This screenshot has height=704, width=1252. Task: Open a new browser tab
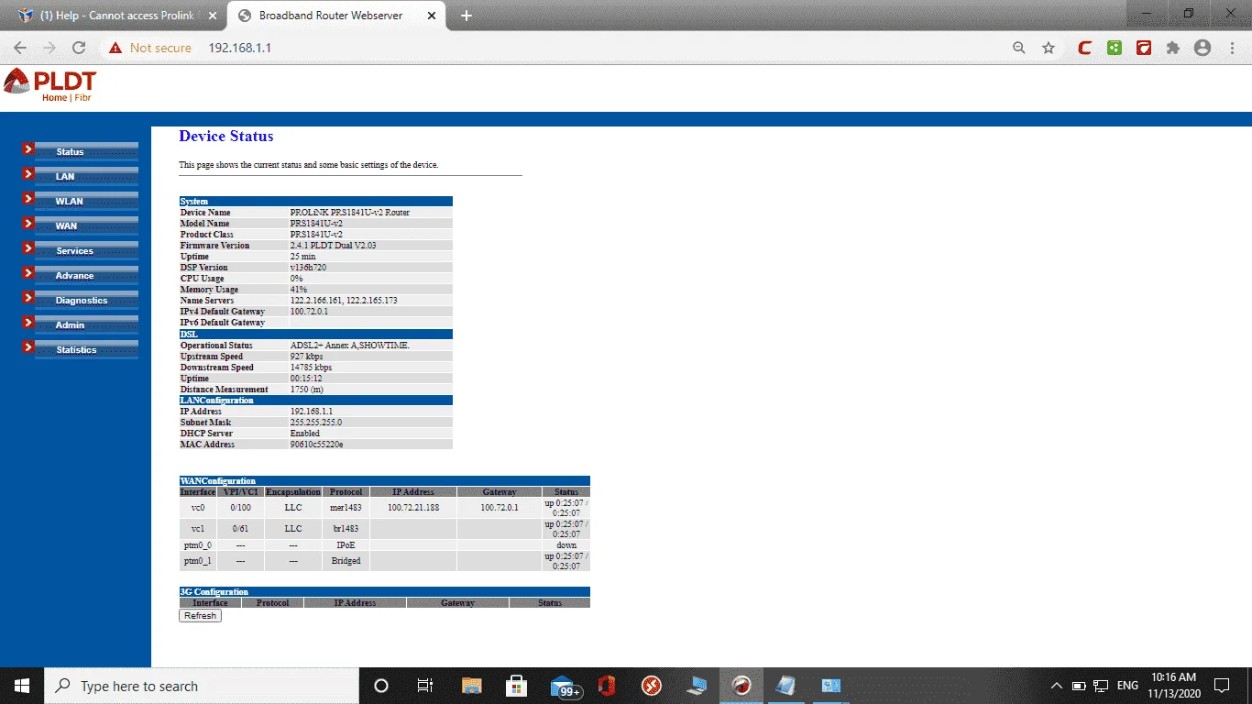pos(467,16)
